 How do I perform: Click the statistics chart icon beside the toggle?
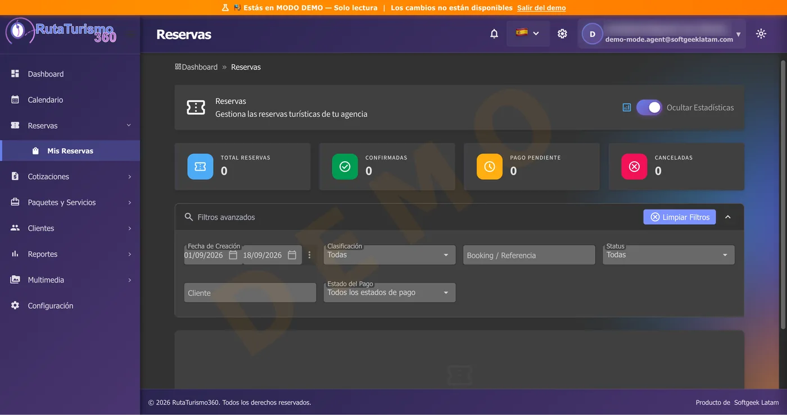[627, 107]
